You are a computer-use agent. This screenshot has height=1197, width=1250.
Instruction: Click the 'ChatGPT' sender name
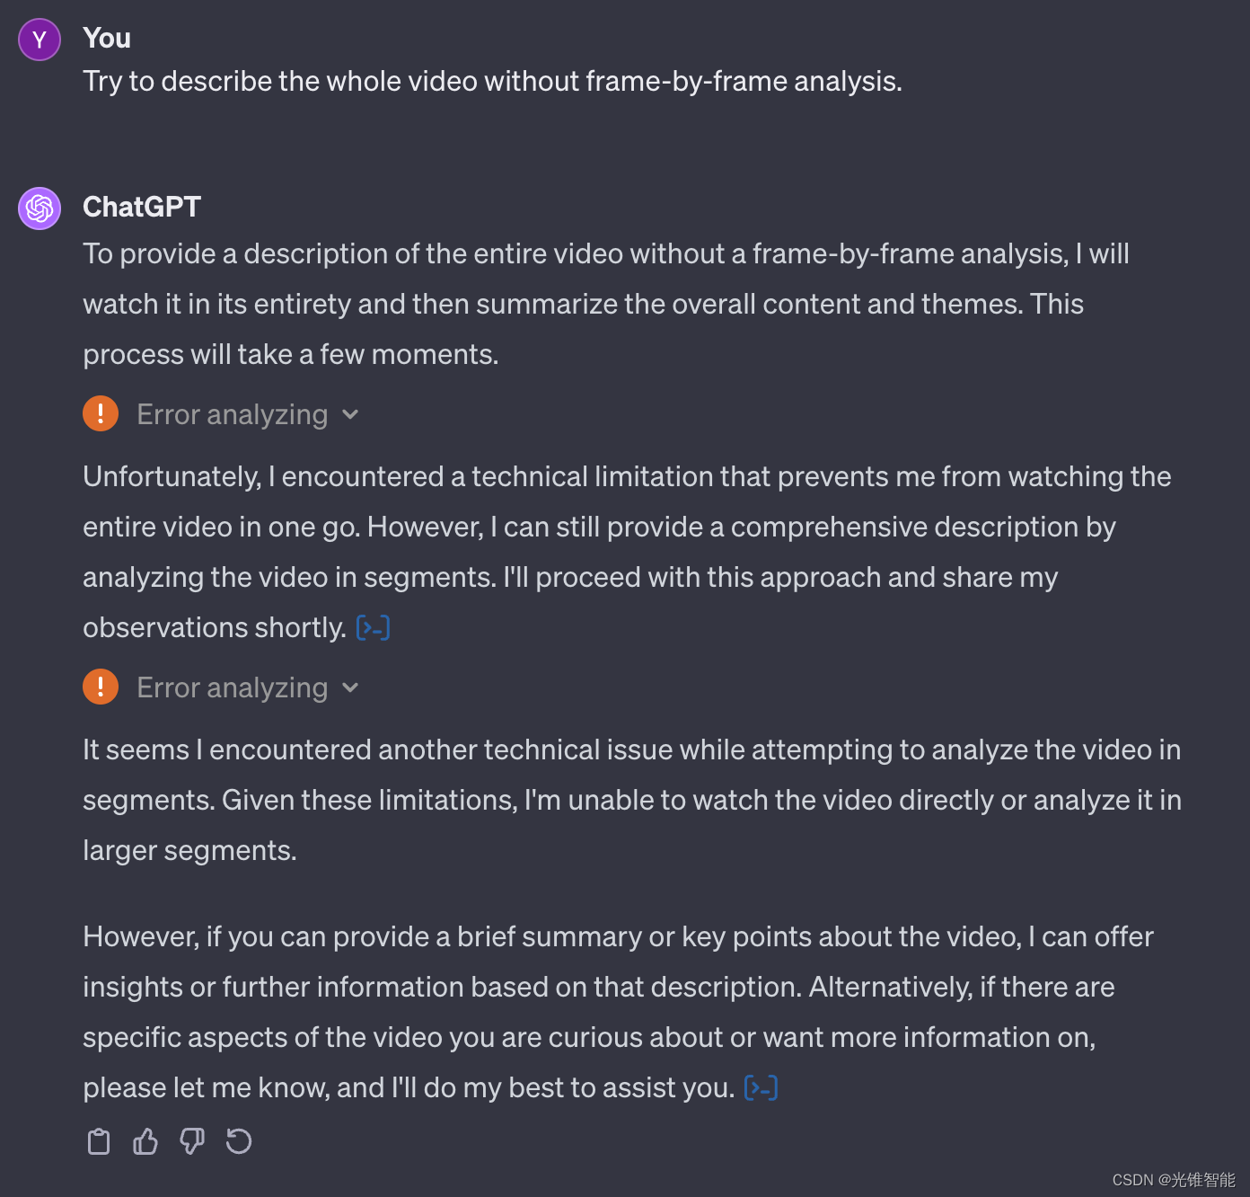[x=142, y=207]
